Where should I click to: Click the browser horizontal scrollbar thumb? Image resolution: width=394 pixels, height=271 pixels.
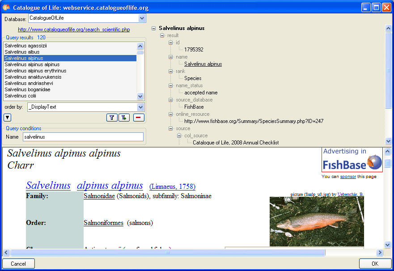168,252
